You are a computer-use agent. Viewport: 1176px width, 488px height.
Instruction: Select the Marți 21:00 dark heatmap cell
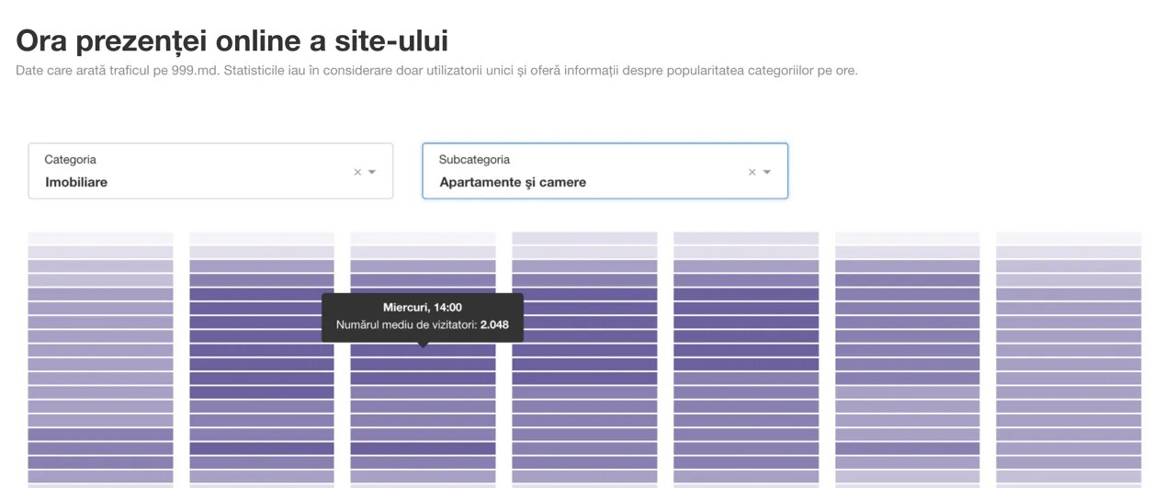[x=262, y=448]
